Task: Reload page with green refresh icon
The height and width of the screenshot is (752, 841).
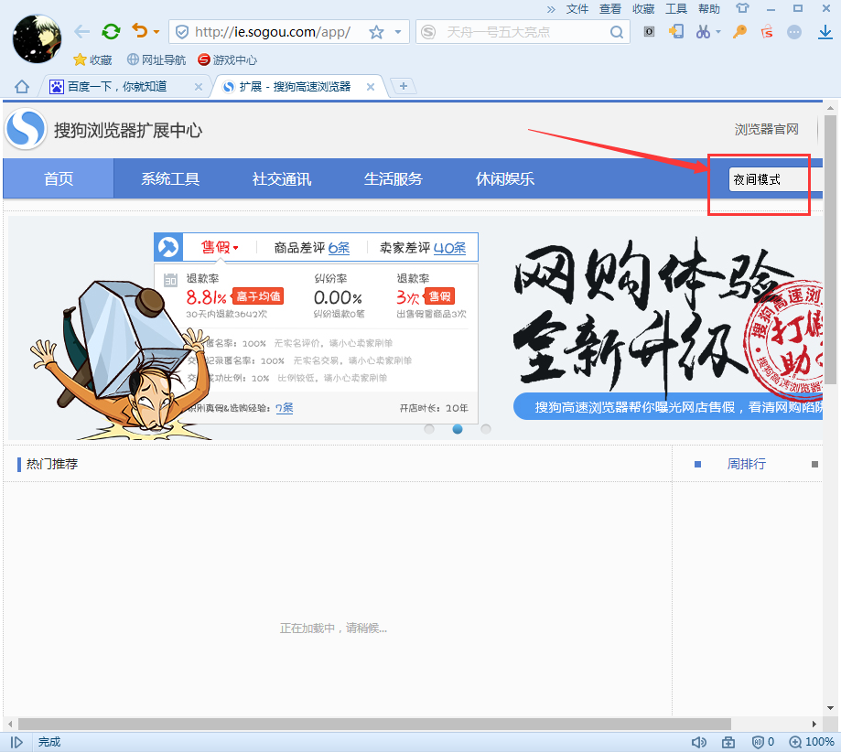Action: [x=111, y=32]
